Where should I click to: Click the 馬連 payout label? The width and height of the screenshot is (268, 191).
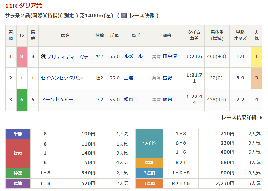(x=18, y=183)
